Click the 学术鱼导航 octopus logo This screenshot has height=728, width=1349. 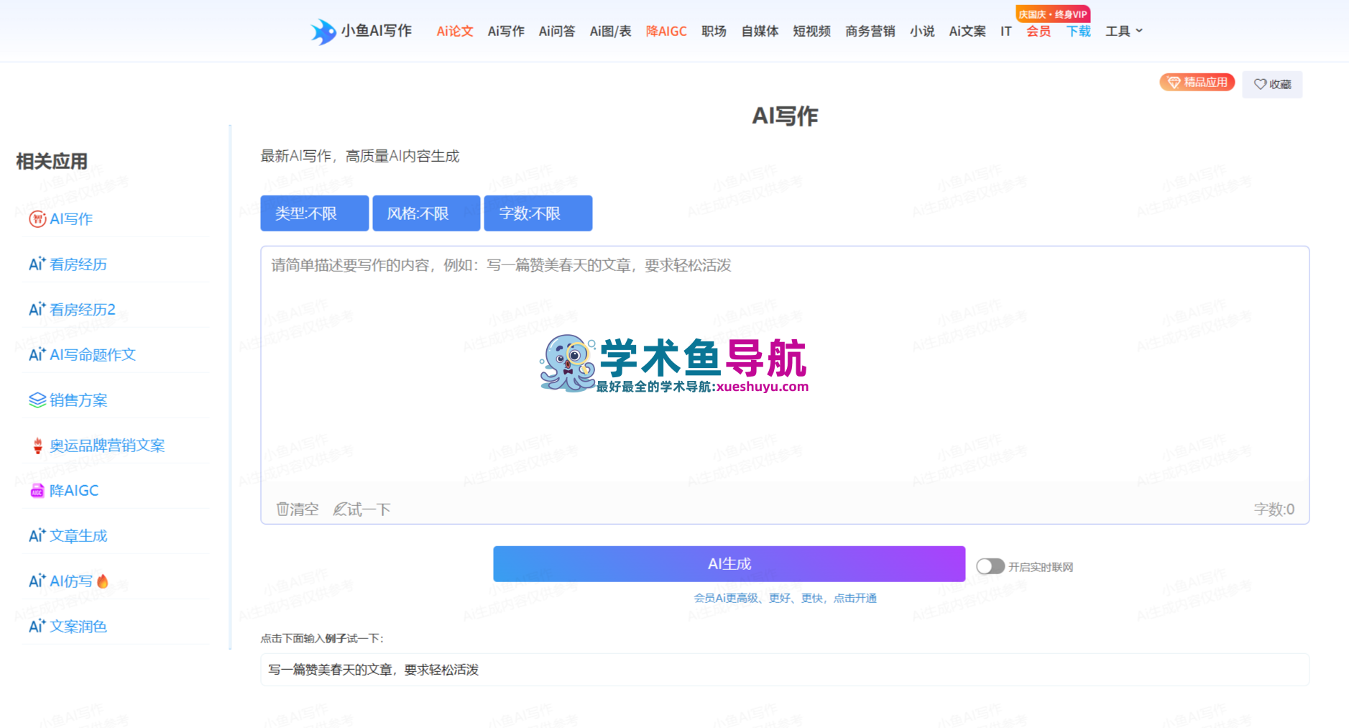(568, 363)
